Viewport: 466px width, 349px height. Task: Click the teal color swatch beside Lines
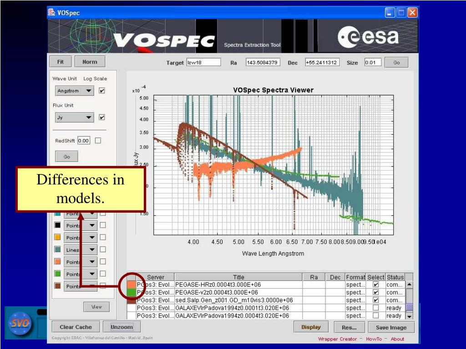(58, 249)
